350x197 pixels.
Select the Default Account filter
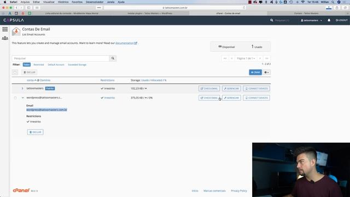pos(56,65)
